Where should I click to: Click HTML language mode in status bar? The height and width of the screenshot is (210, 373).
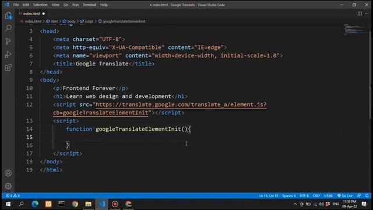pyautogui.click(x=329, y=196)
